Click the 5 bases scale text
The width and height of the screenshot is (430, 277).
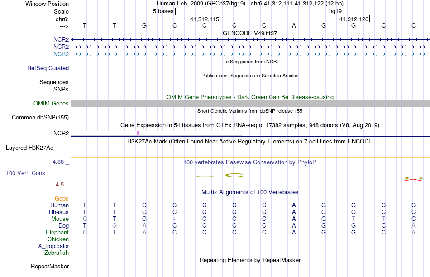163,11
